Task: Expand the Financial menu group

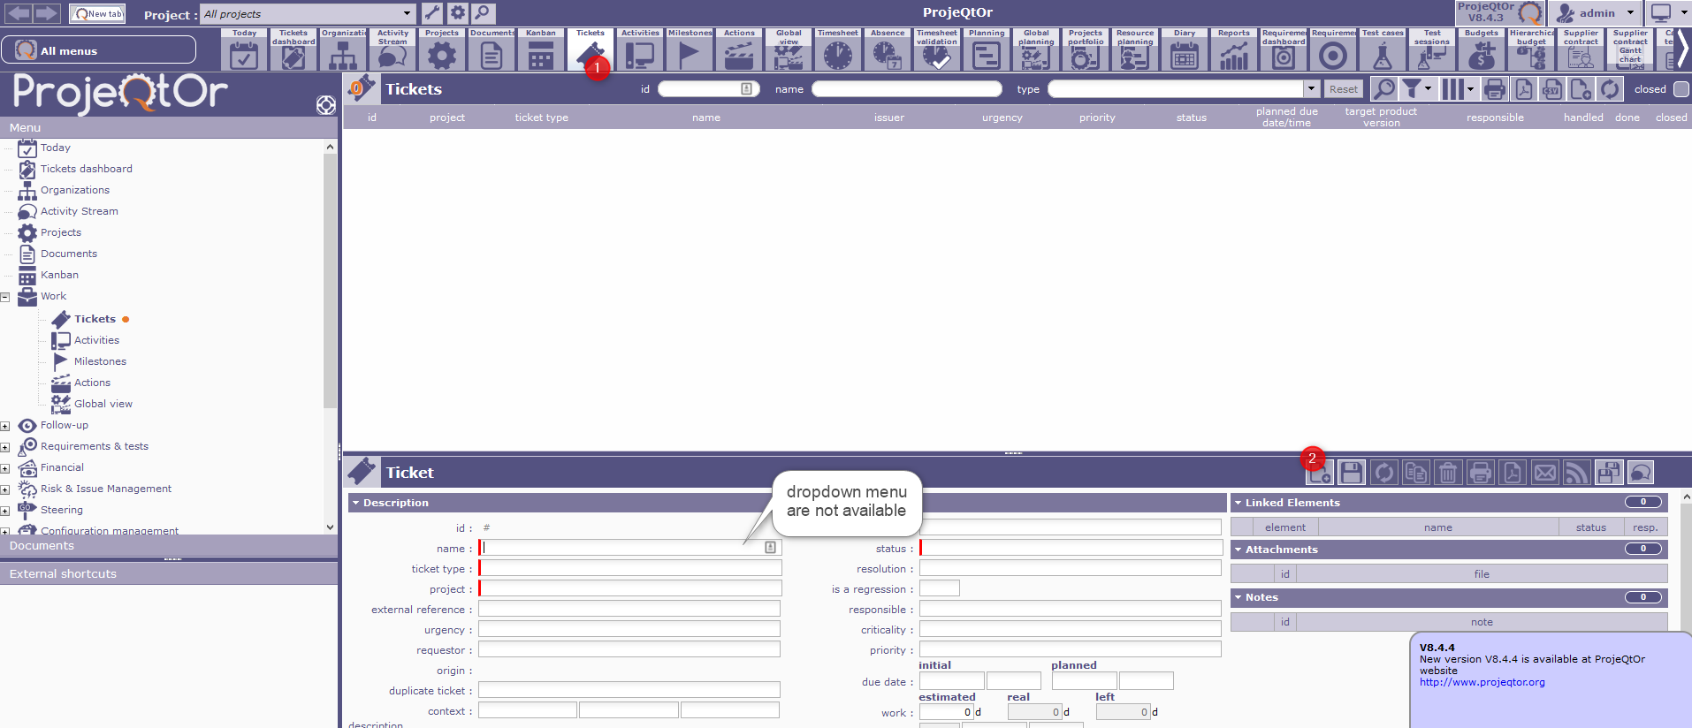Action: click(x=5, y=468)
